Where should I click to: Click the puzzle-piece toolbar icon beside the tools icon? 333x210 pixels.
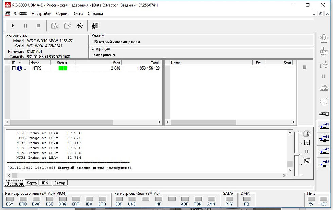click(67, 26)
